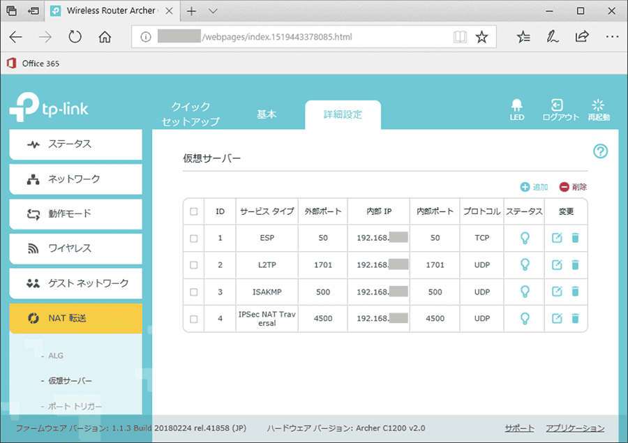This screenshot has width=628, height=443.
Task: Click the browser back arrow
Action: [x=16, y=37]
